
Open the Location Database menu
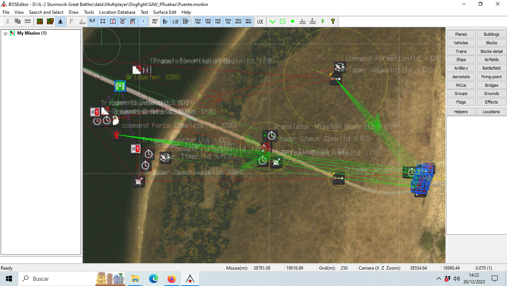point(117,12)
